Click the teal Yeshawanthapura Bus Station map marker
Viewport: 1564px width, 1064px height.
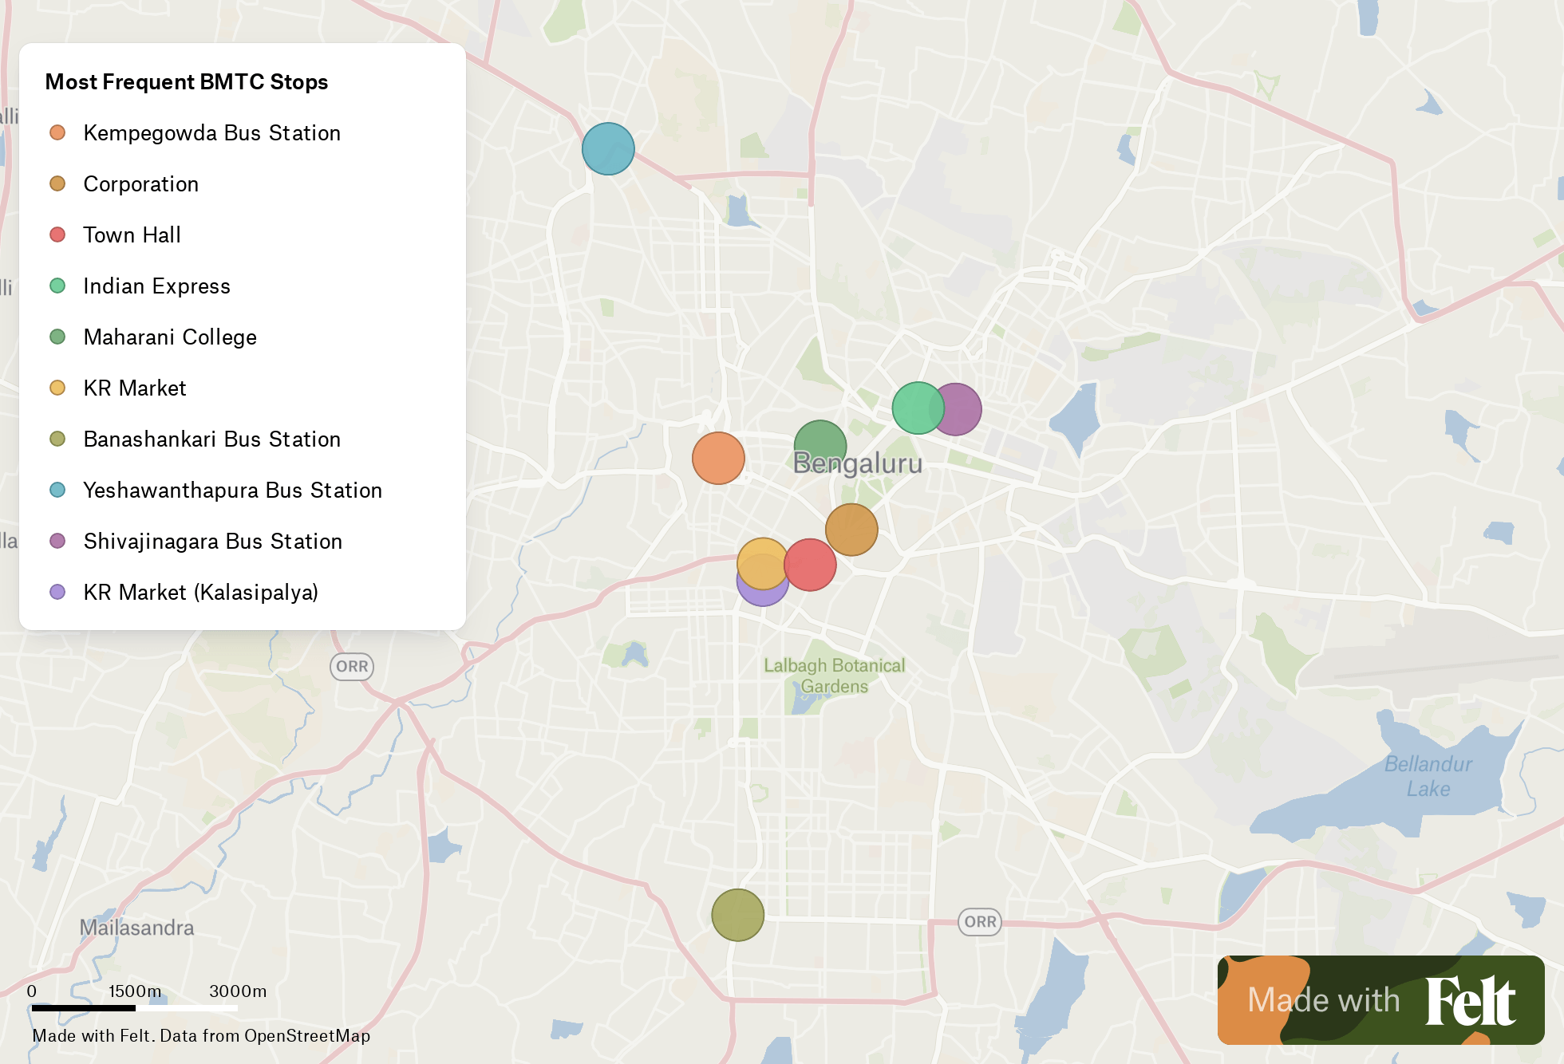(608, 149)
